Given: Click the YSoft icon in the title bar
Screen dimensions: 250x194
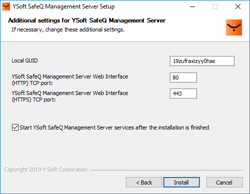Looking at the screenshot, I should coord(6,6).
